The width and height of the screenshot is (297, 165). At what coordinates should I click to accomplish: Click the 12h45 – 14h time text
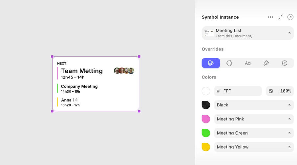click(73, 77)
